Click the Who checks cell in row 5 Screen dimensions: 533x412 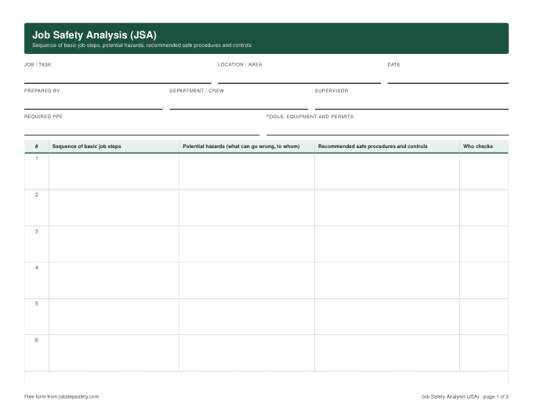tap(484, 317)
